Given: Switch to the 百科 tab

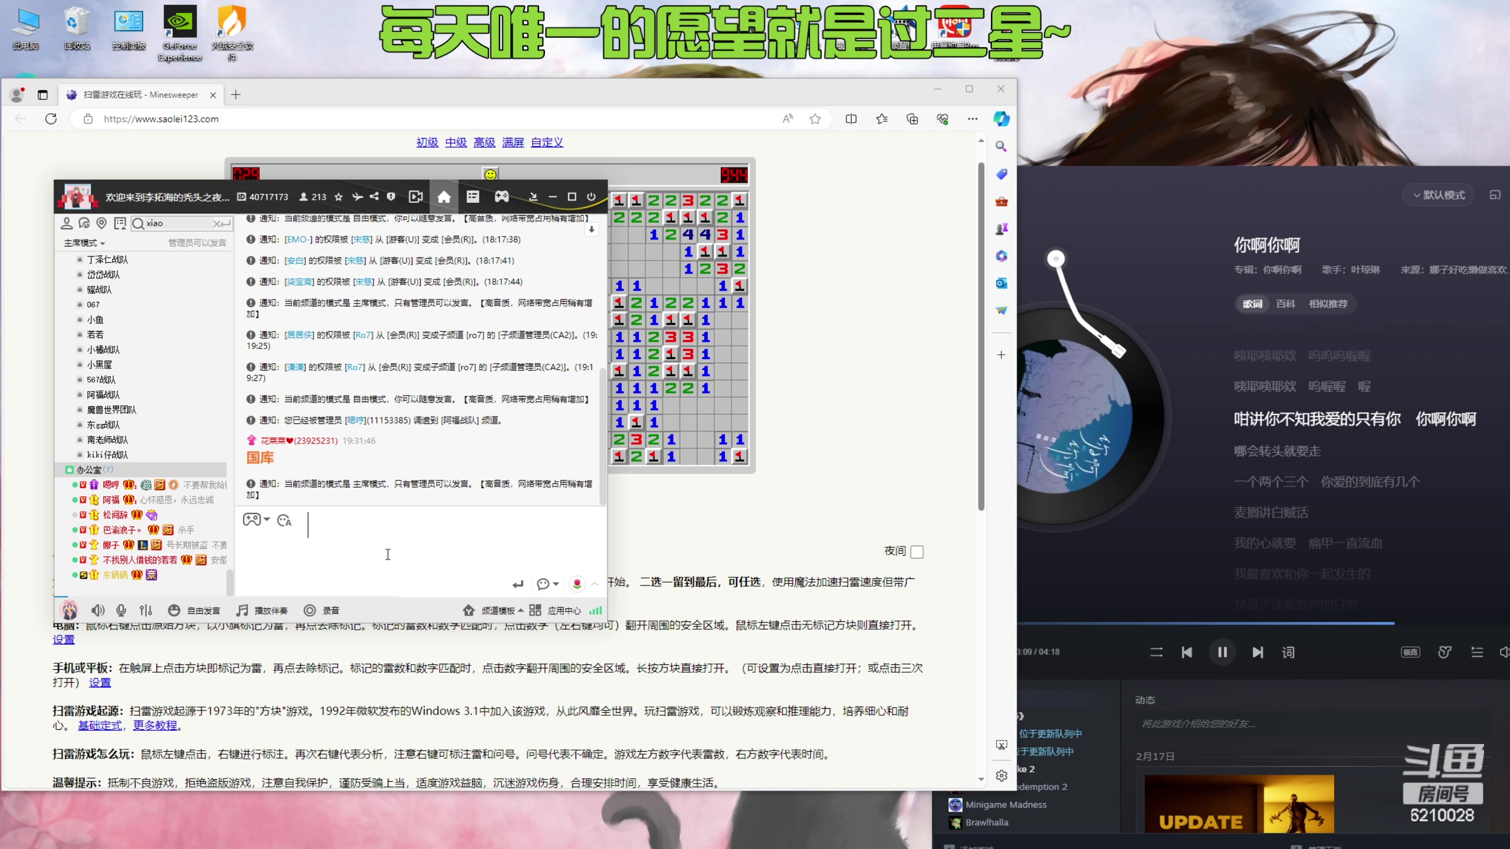Looking at the screenshot, I should click(1285, 304).
